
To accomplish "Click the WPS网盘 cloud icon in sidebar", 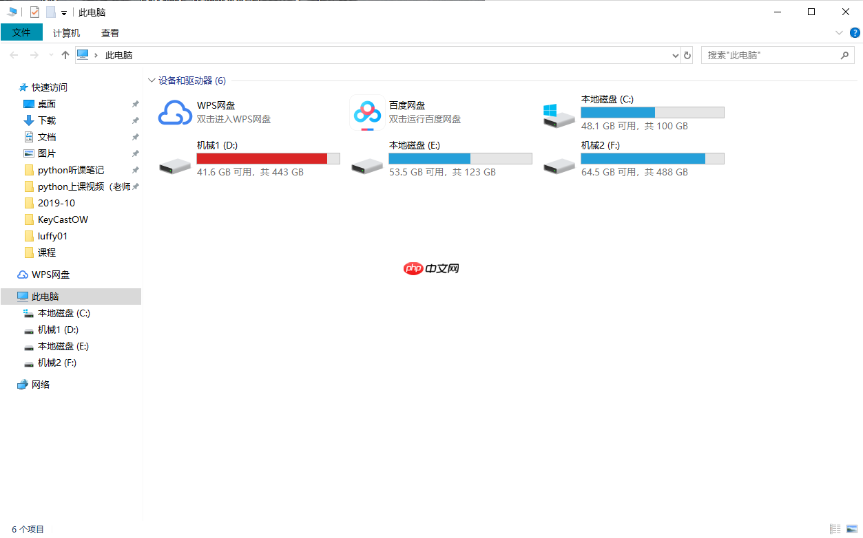I will (x=23, y=275).
